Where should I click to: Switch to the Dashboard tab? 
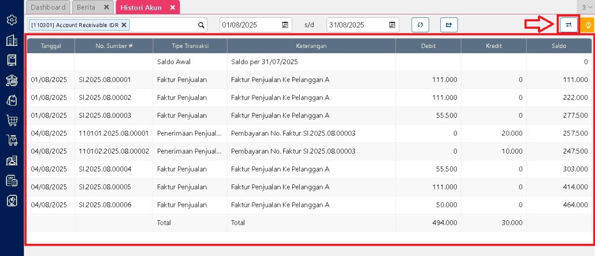(48, 8)
